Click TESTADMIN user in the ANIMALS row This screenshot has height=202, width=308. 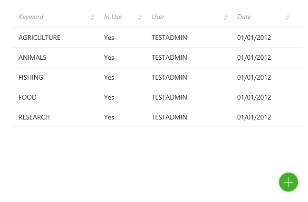click(x=169, y=57)
